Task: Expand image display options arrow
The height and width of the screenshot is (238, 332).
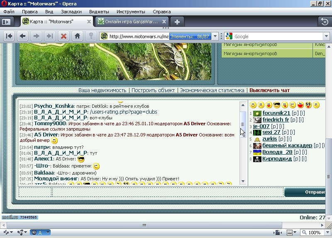Action: pos(295,233)
